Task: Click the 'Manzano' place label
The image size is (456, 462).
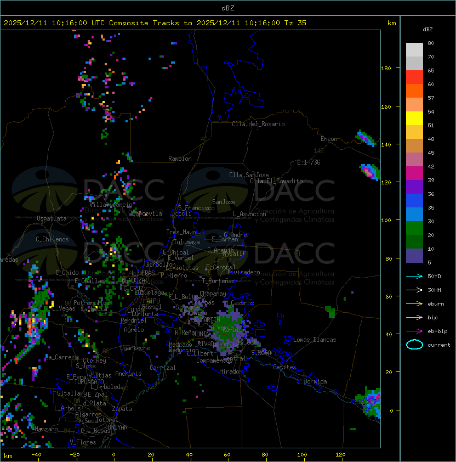Action: [46, 429]
